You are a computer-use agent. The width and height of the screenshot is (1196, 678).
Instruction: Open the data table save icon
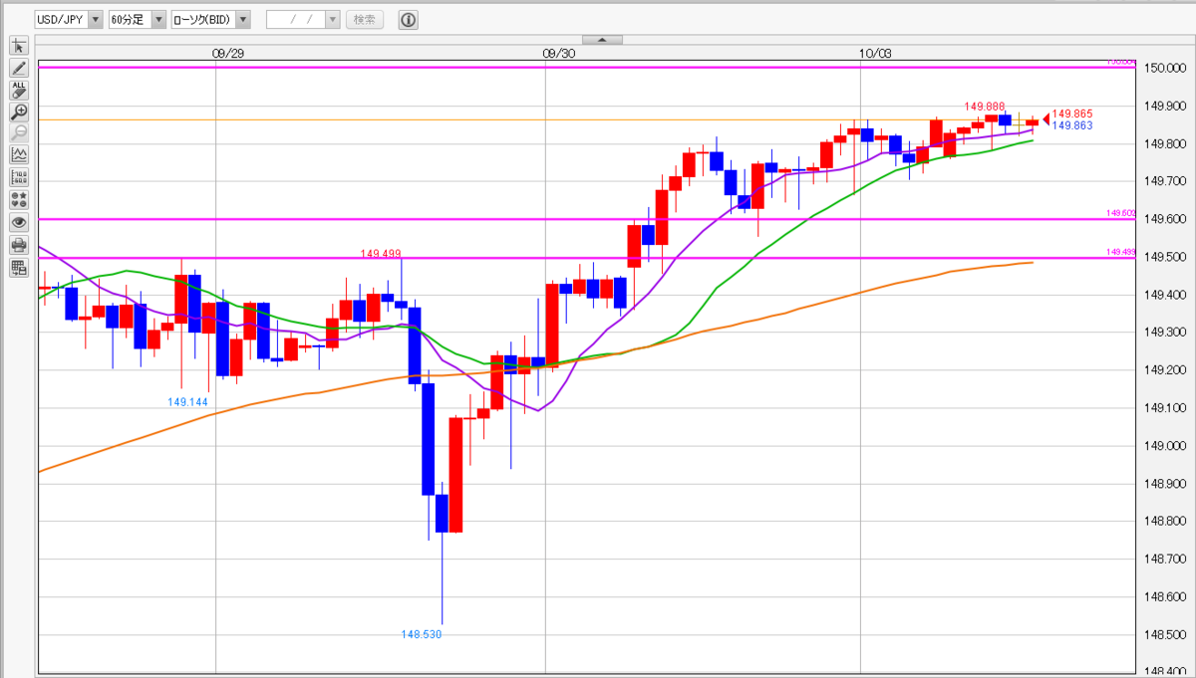tap(19, 268)
